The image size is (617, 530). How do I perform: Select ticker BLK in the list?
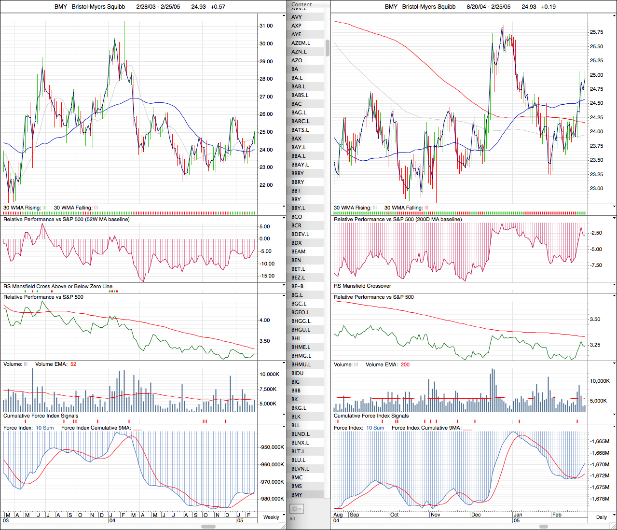305,417
